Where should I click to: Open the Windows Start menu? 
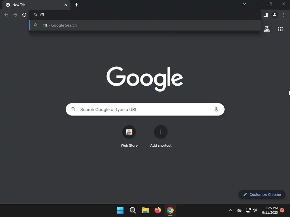point(120,210)
